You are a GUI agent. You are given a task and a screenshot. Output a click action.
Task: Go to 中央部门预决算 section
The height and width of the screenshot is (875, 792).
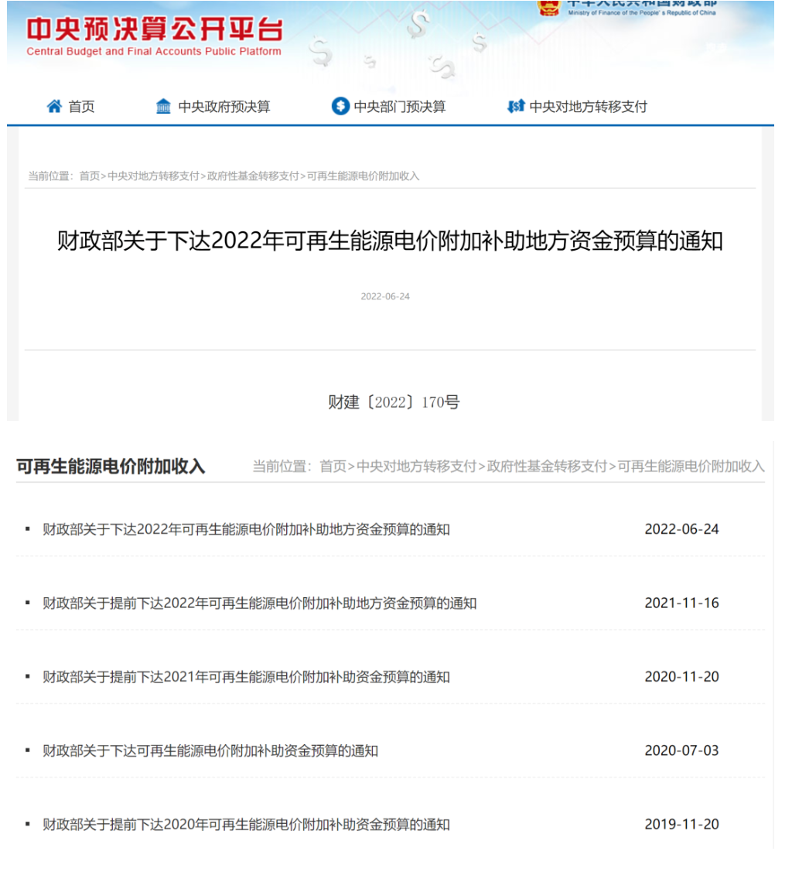click(x=399, y=107)
